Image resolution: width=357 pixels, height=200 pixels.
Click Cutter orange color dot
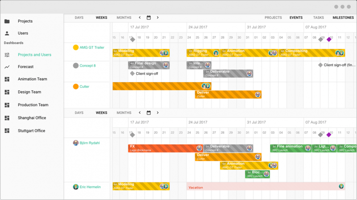[x=75, y=86]
